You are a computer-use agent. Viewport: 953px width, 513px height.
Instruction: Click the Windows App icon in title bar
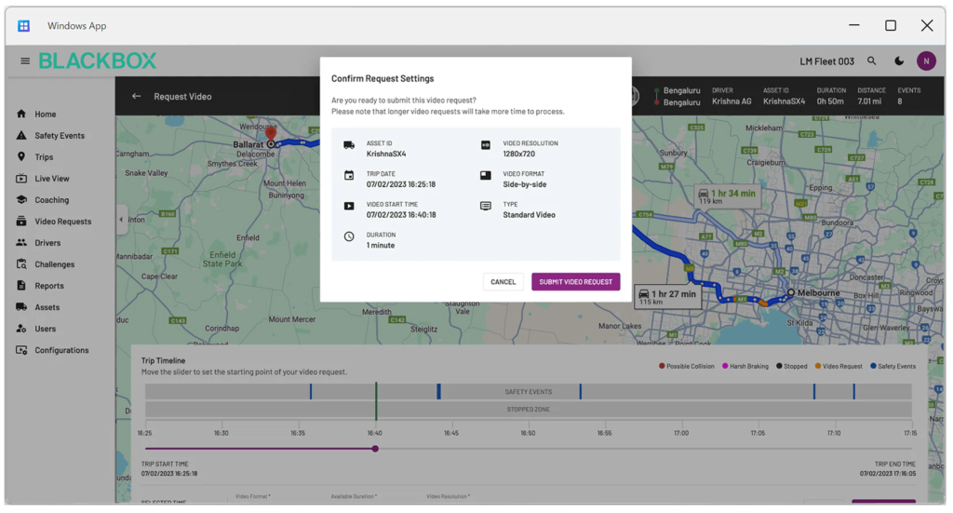pyautogui.click(x=23, y=25)
